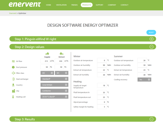Click the blue Reset button
163x124 pixels.
(151, 32)
